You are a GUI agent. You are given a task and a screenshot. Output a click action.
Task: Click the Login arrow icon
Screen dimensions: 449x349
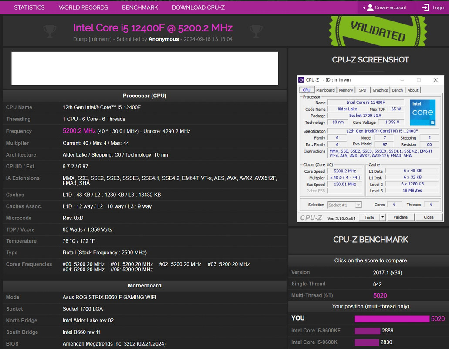coord(425,7)
